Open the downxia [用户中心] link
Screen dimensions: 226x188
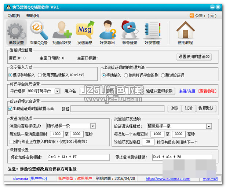click(30, 178)
